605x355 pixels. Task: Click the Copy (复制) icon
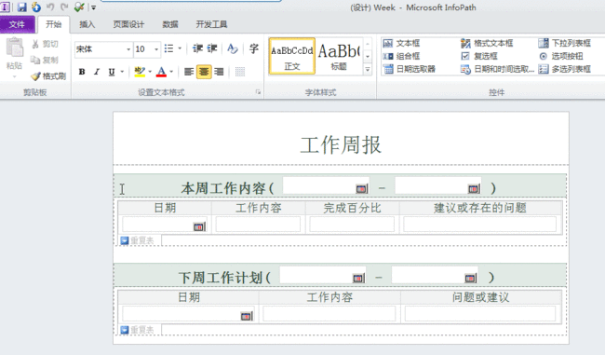35,60
